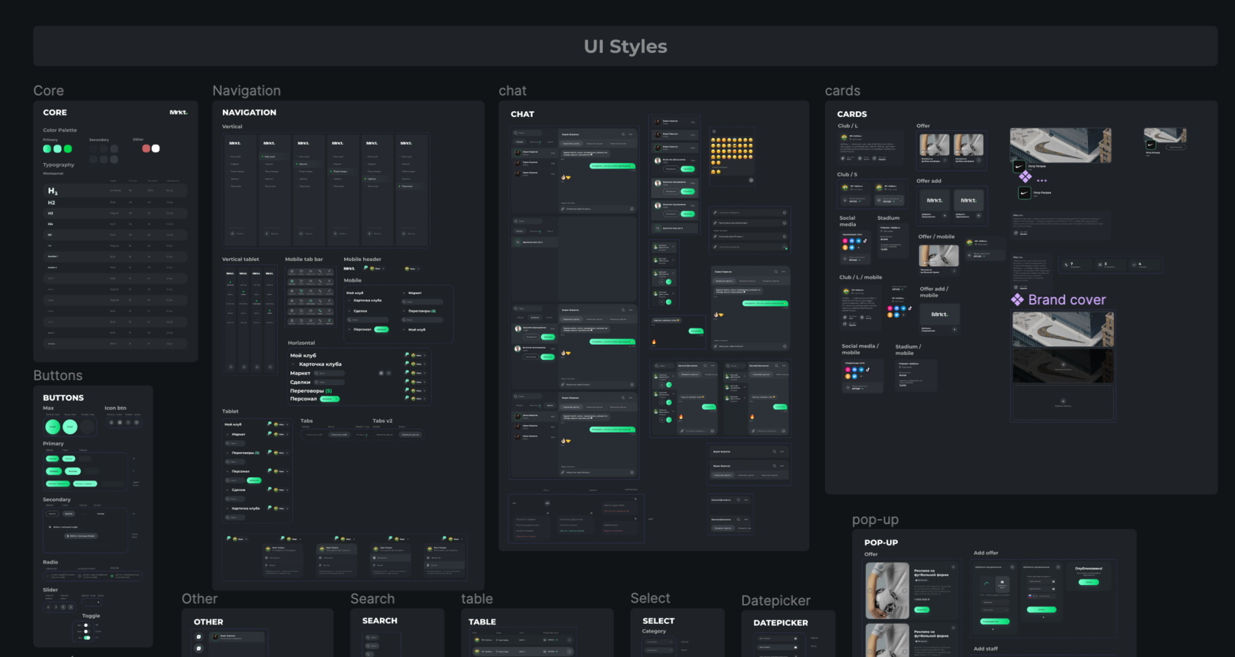Click the TikTok icon in the Social media card
The width and height of the screenshot is (1235, 657).
coord(865,241)
